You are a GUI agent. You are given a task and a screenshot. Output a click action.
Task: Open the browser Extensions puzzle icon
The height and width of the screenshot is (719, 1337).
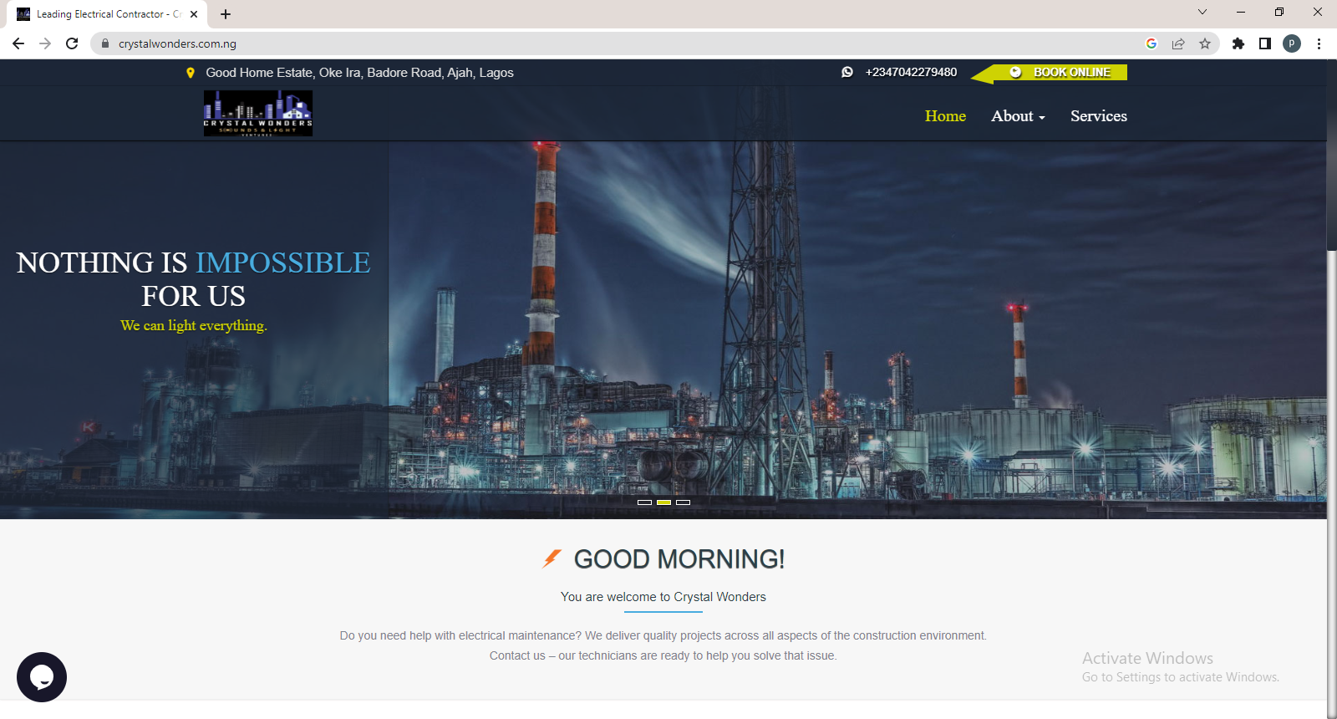(1238, 43)
